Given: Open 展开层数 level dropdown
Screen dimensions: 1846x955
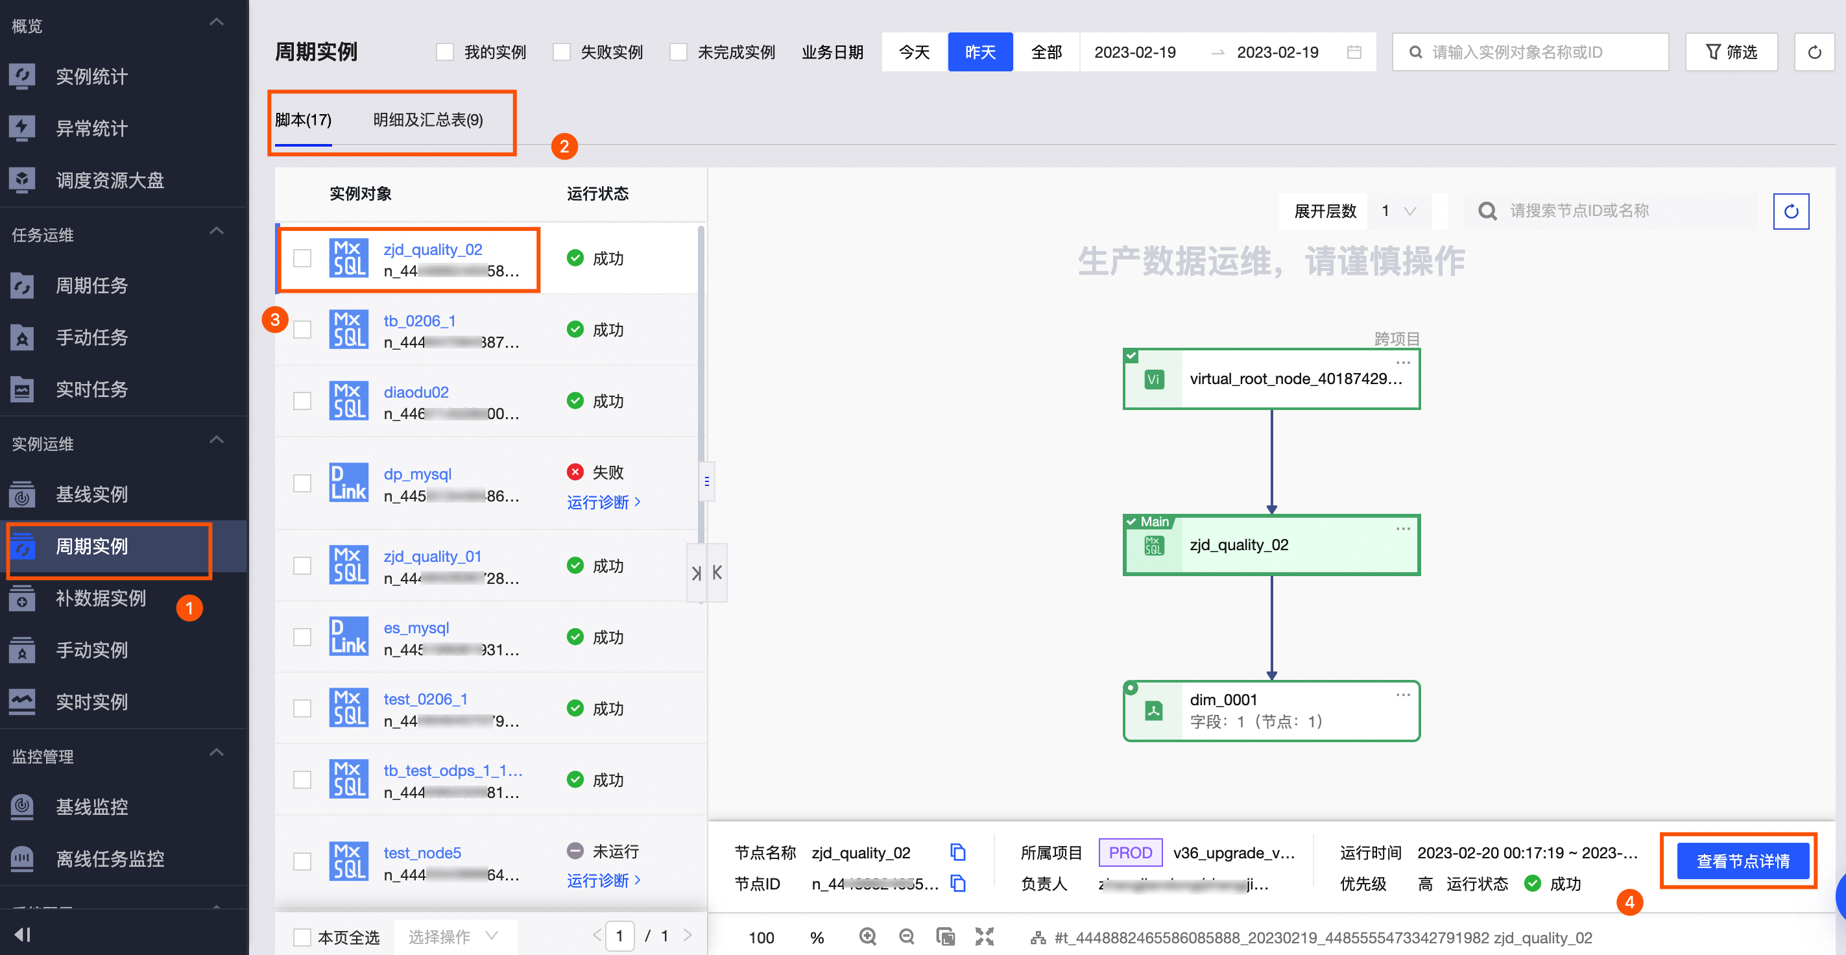Looking at the screenshot, I should [x=1398, y=212].
